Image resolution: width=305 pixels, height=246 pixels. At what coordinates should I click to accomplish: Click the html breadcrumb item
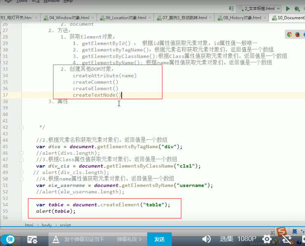click(x=29, y=225)
